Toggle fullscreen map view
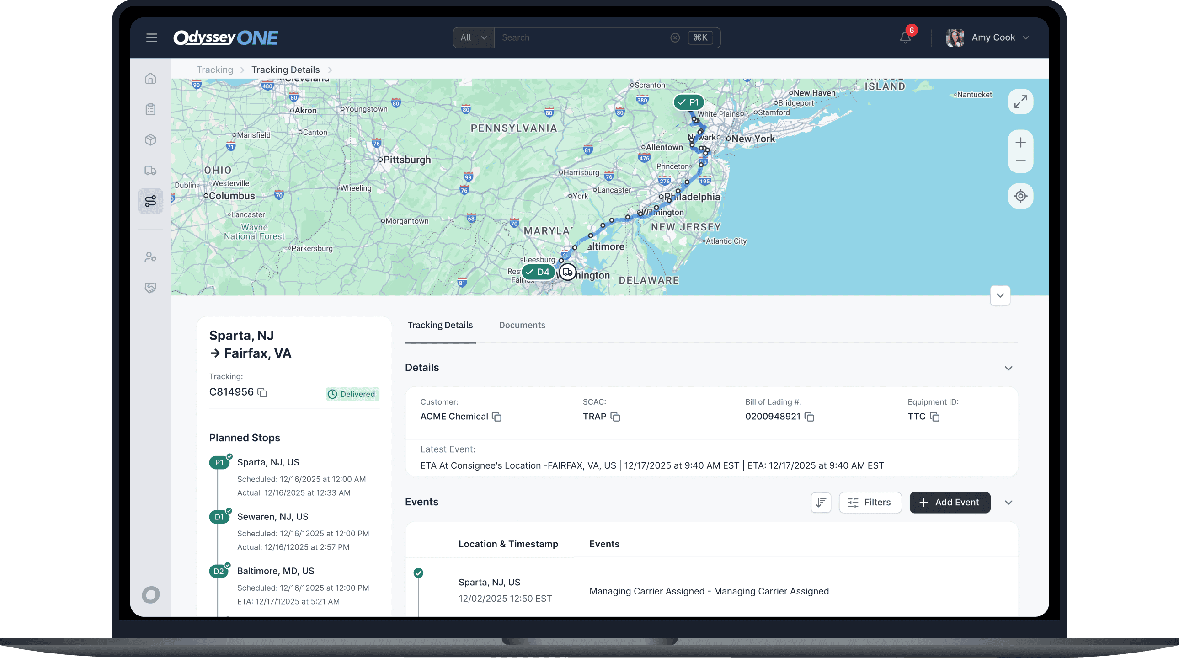 (1021, 102)
